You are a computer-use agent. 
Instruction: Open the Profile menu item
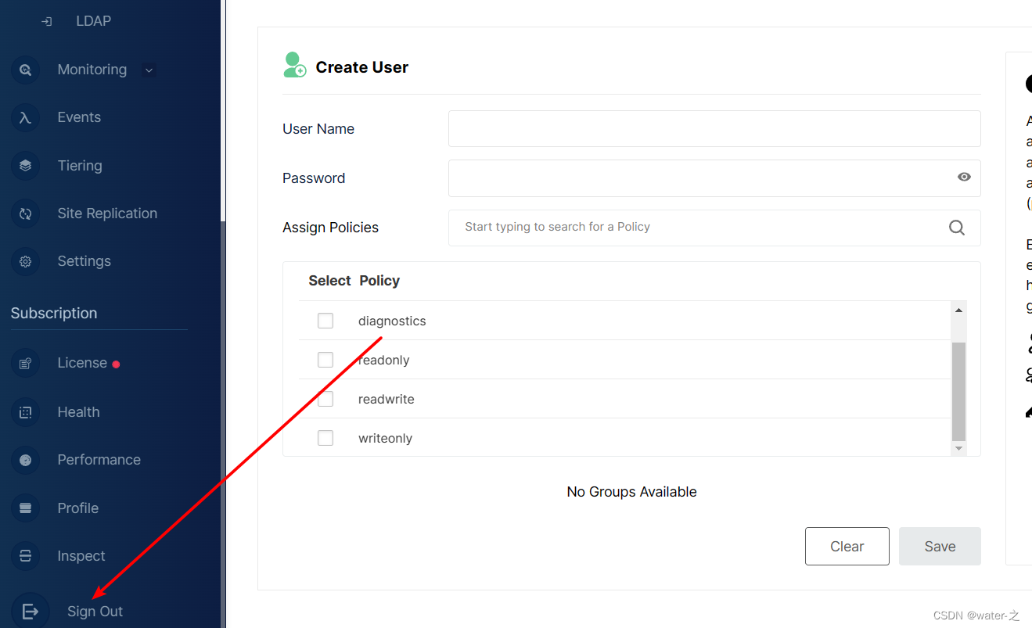coord(77,508)
